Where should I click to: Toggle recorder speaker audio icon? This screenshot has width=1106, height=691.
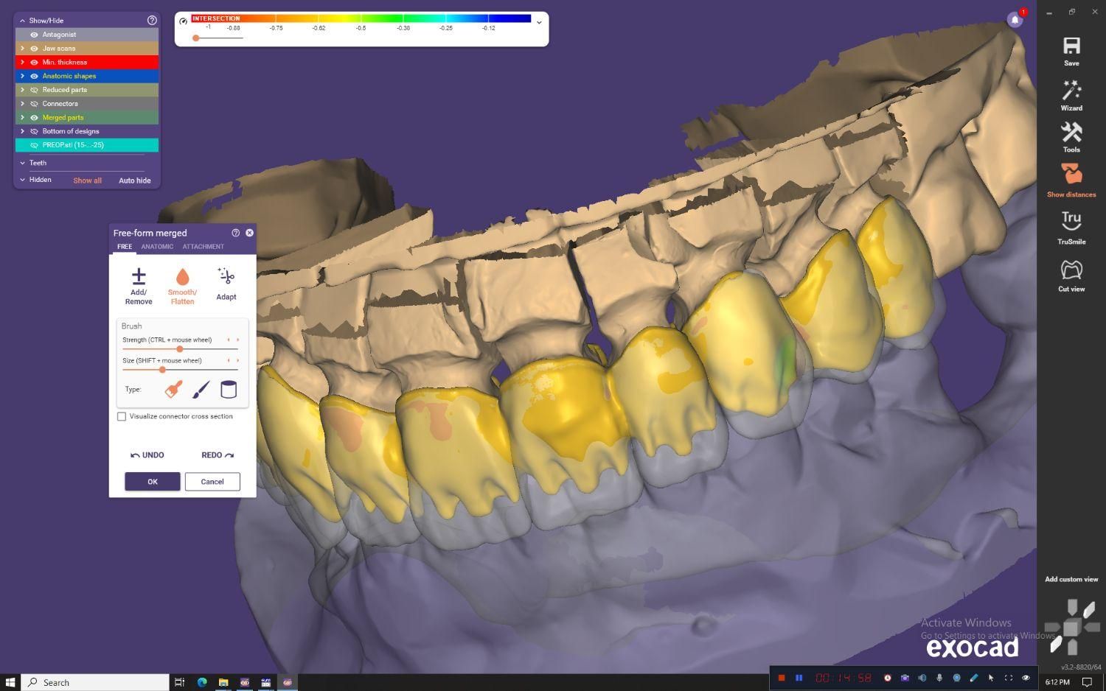(922, 678)
